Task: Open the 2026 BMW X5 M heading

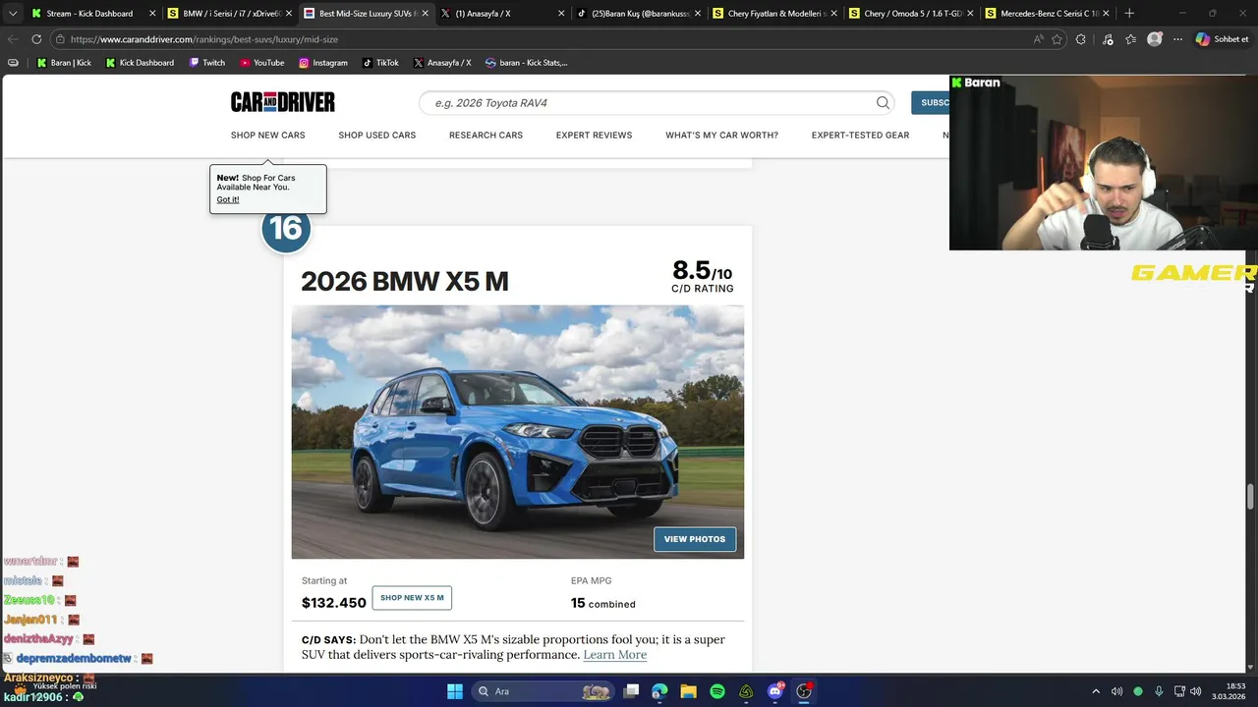Action: 405,282
